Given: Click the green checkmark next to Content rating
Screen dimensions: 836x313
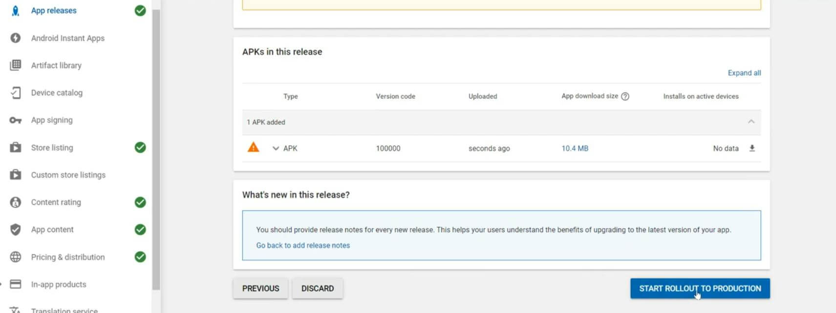Looking at the screenshot, I should pos(140,202).
